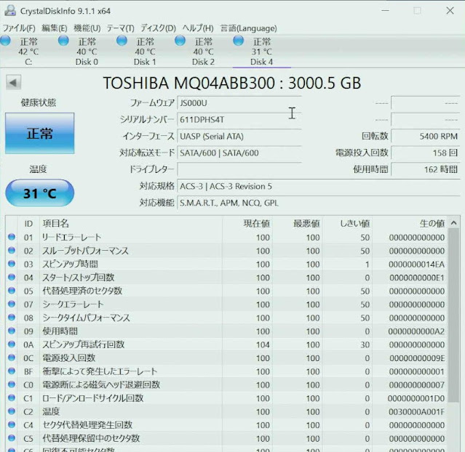Viewport: 465px width, 452px height.
Task: Click the status dot for attribute C4
Action: coord(12,425)
